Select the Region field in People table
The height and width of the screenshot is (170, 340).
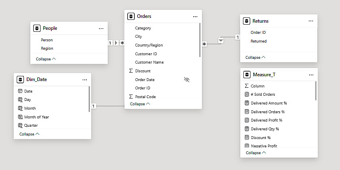tap(47, 48)
